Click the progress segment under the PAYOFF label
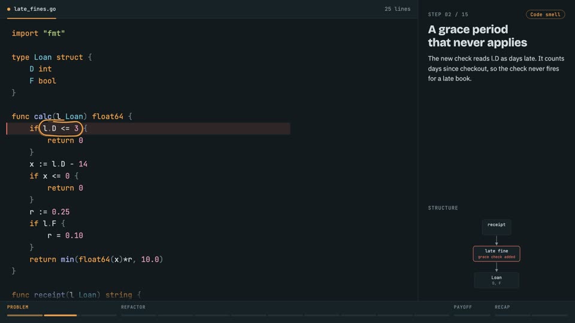 (471, 315)
